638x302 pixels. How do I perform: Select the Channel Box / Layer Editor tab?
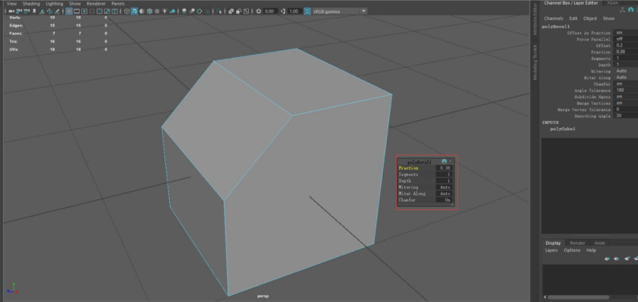pyautogui.click(x=571, y=3)
